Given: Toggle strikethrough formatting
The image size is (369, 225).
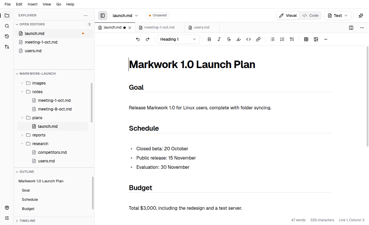Looking at the screenshot, I should point(229,39).
